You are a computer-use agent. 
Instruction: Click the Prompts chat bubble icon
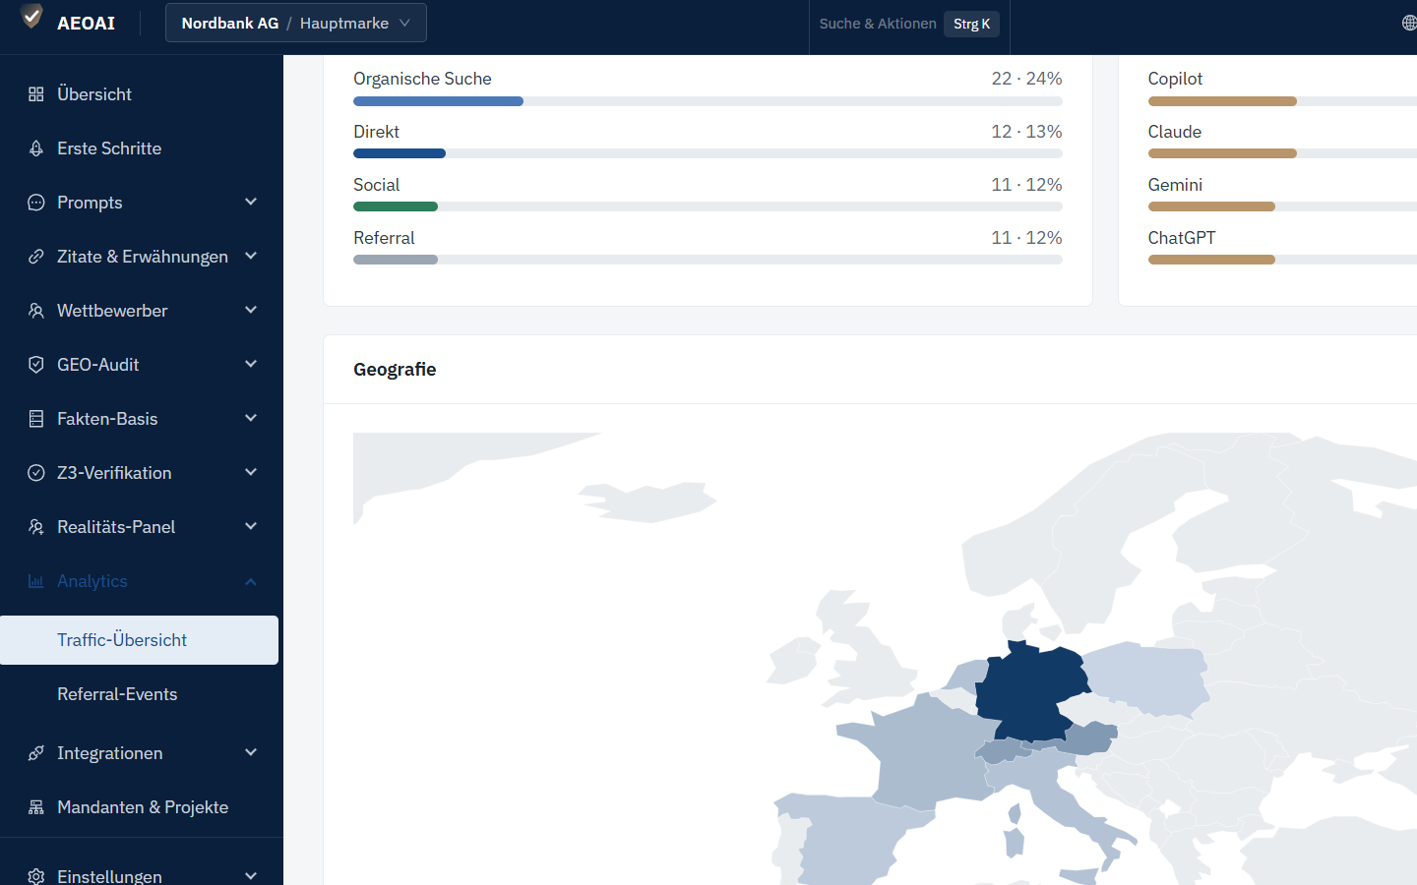[x=36, y=203]
